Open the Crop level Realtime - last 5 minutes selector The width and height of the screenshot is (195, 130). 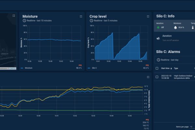point(104,21)
